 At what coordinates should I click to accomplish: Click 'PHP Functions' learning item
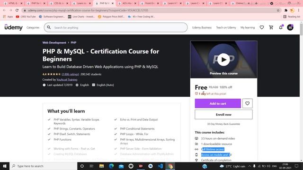click(x=62, y=140)
